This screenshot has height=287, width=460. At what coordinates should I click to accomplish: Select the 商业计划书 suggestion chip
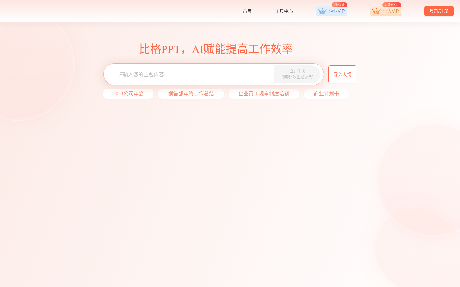(326, 94)
